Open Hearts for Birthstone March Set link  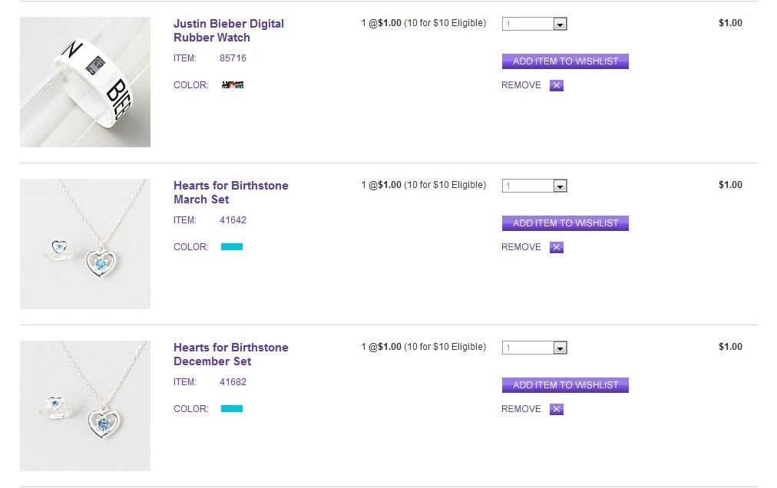pos(230,193)
